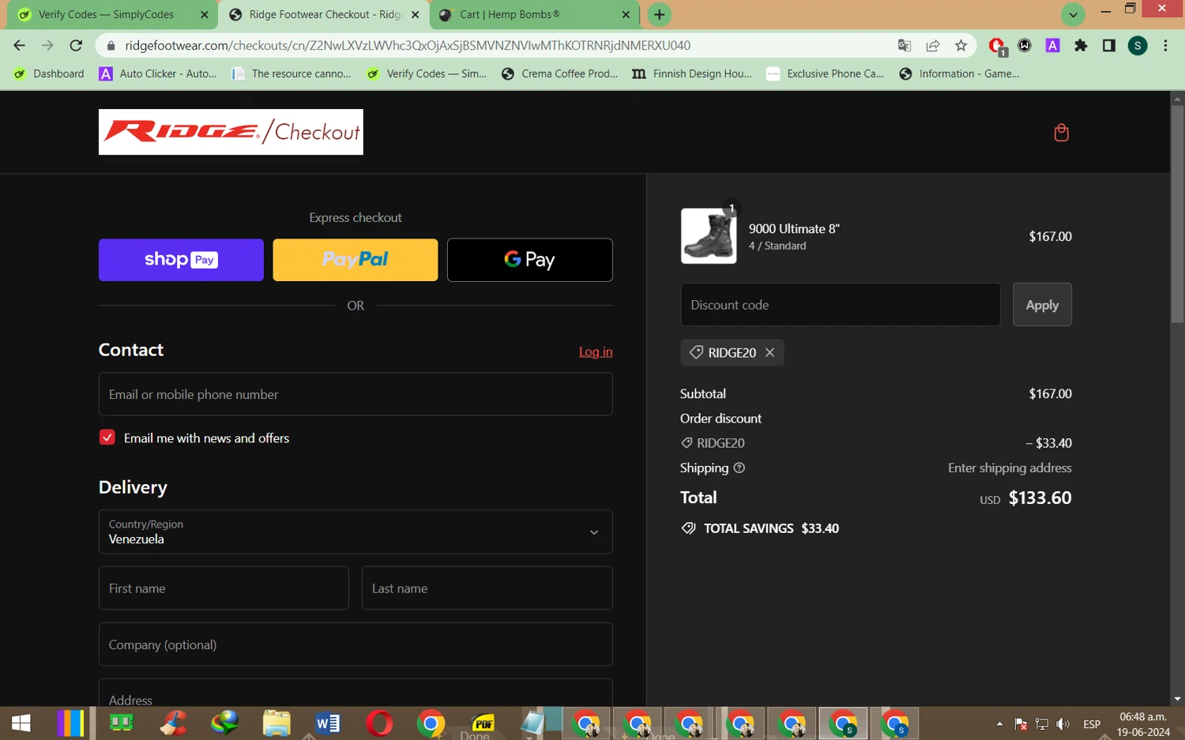Open the red ad blocker extension
The image size is (1185, 740).
[x=997, y=46]
